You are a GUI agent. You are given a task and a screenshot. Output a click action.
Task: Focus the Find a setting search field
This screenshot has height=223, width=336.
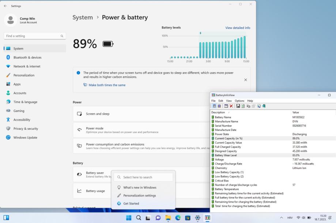coord(35,36)
